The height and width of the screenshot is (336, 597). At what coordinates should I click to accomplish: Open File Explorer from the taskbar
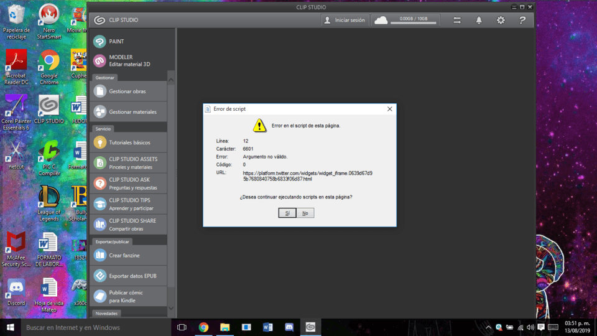click(x=224, y=327)
